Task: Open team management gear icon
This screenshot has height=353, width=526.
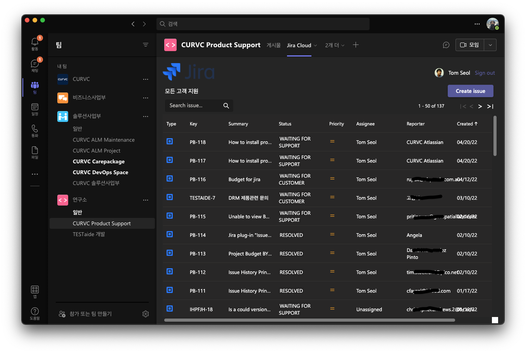Action: click(146, 314)
